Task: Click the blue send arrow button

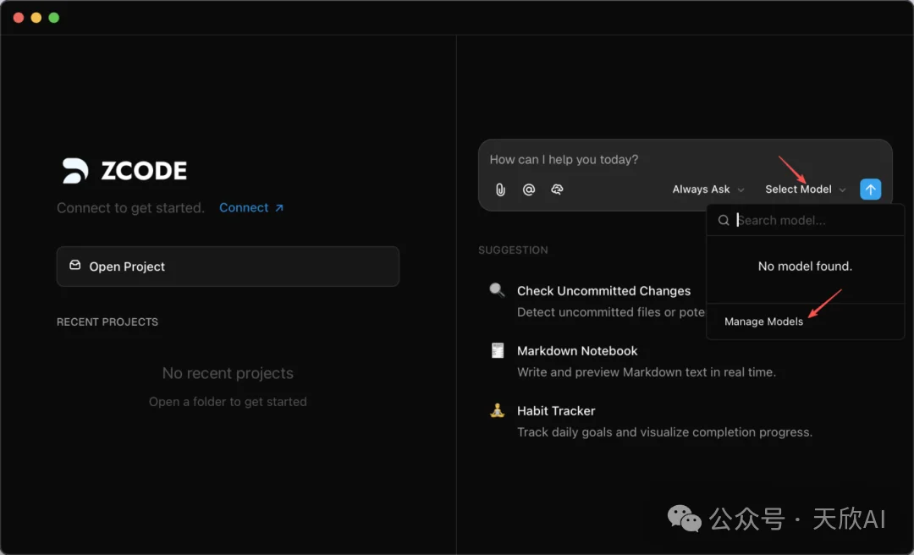Action: click(870, 190)
